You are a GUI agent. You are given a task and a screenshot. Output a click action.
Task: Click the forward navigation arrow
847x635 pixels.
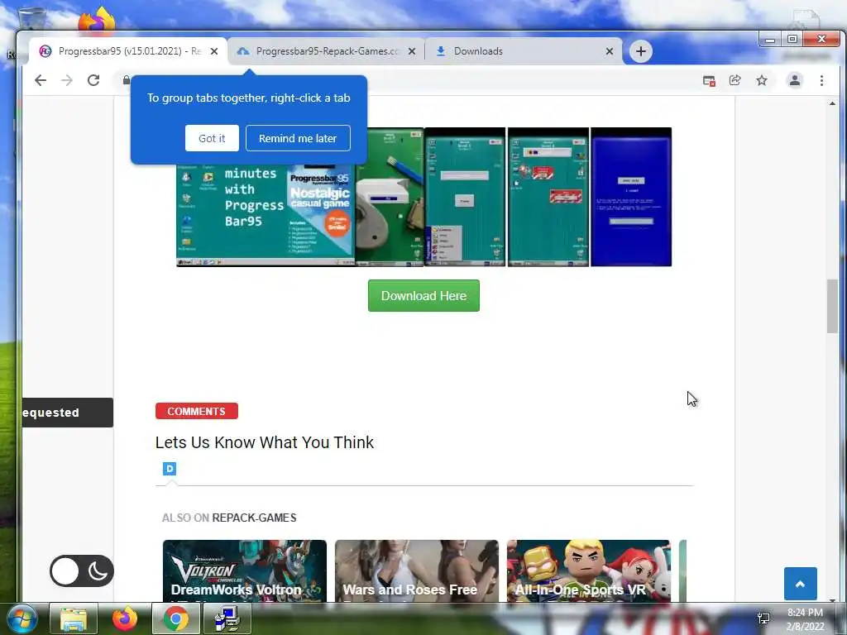(x=66, y=80)
